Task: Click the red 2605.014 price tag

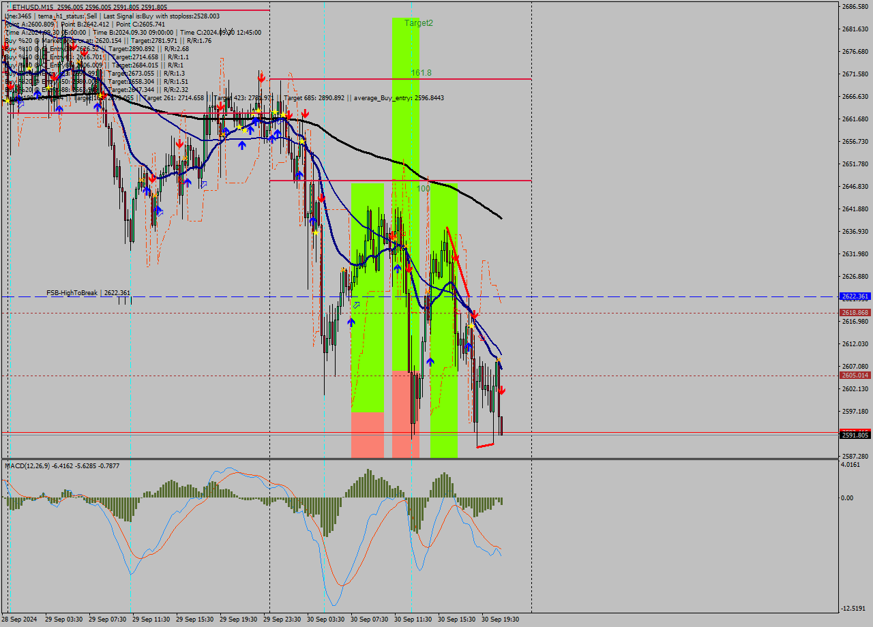Action: [855, 376]
